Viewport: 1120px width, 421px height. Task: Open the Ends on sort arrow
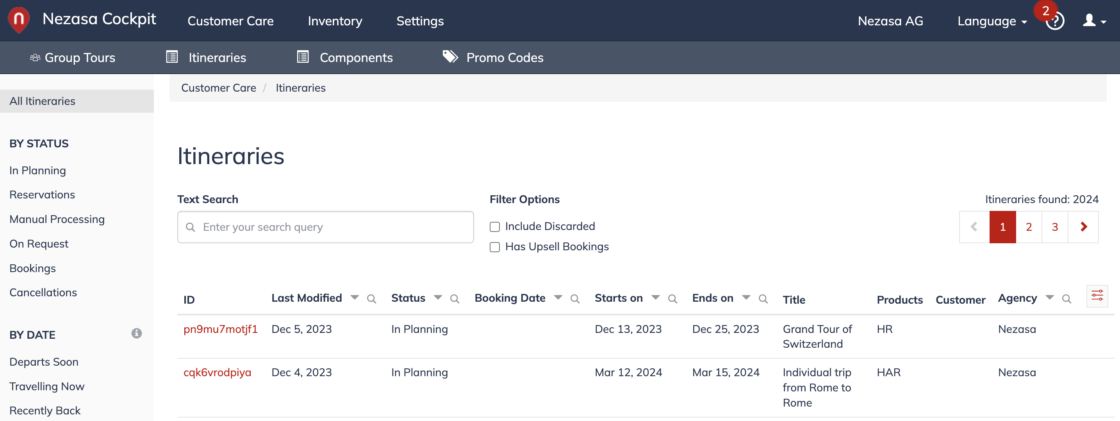746,298
